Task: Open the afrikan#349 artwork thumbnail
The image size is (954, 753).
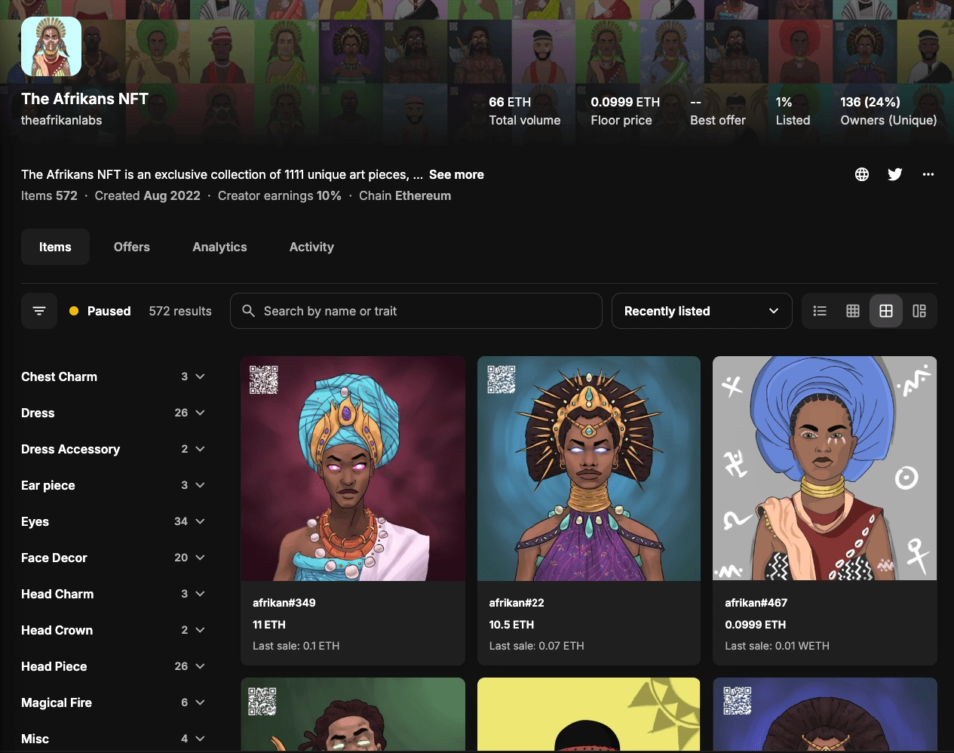Action: click(353, 469)
